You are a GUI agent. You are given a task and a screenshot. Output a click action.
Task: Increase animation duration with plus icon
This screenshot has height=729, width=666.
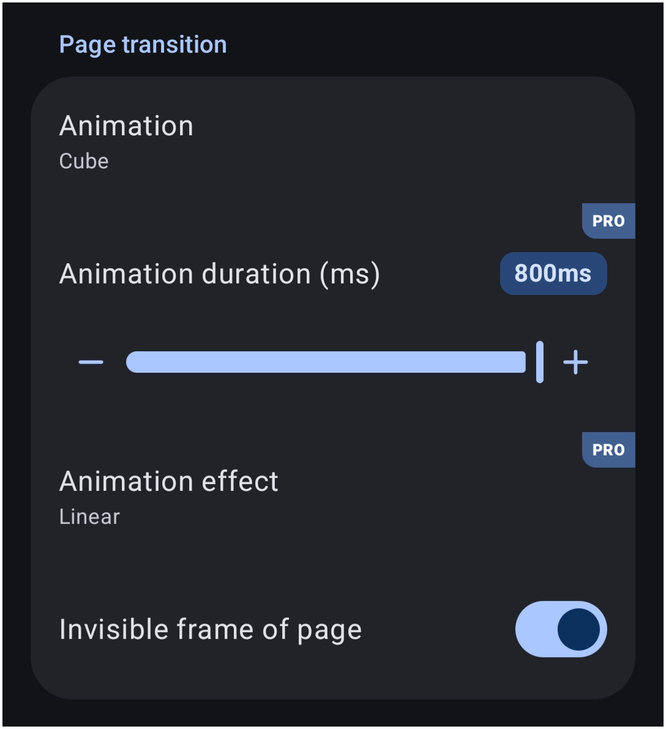click(x=576, y=362)
